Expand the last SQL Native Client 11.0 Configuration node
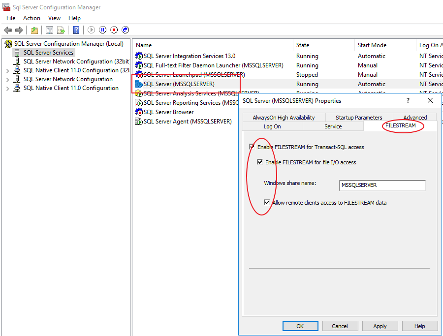This screenshot has height=336, width=443. click(8, 89)
